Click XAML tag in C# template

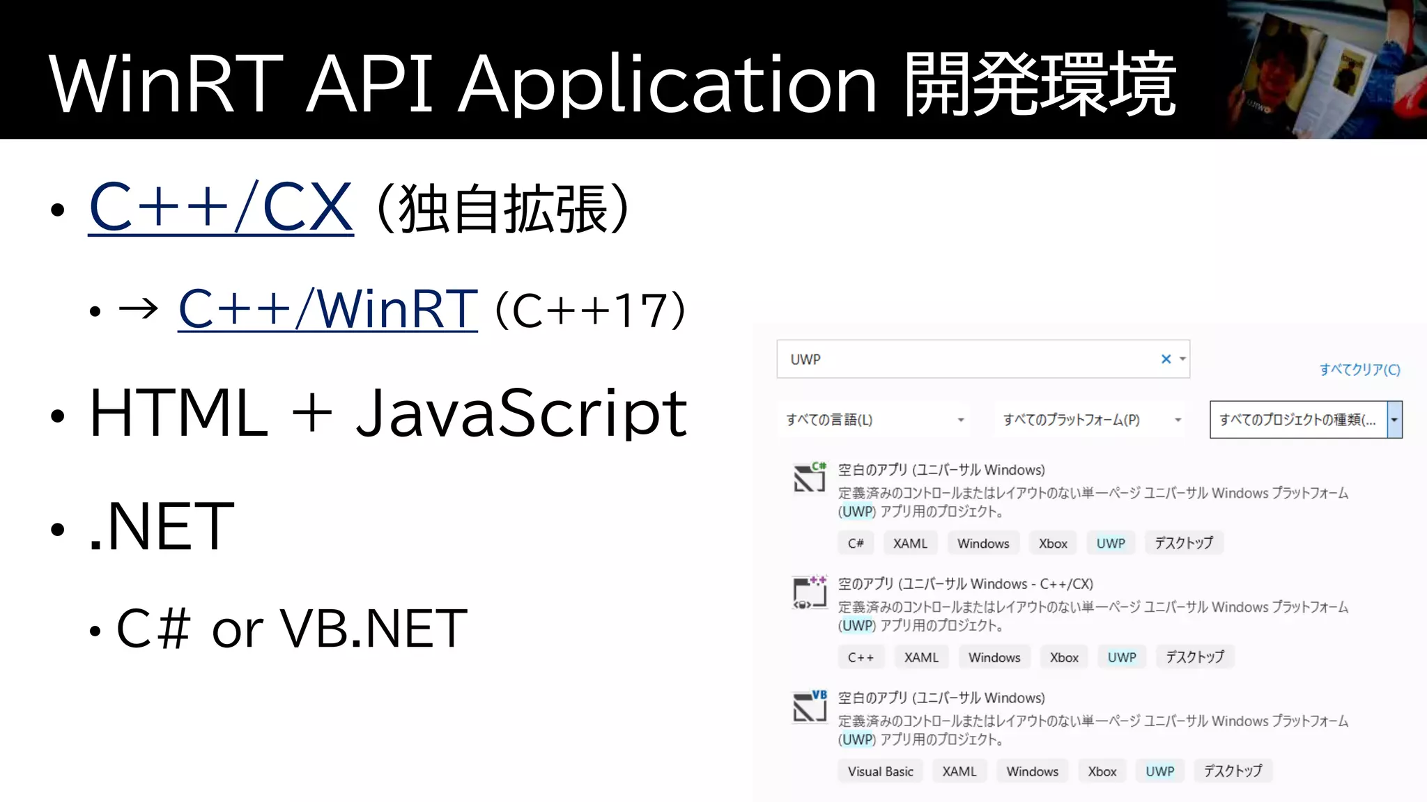pos(910,543)
